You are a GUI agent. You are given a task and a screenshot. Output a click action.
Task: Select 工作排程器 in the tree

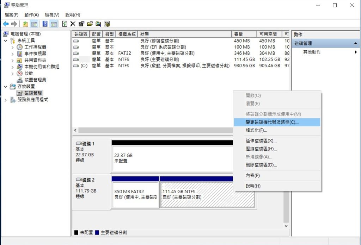[x=35, y=47]
